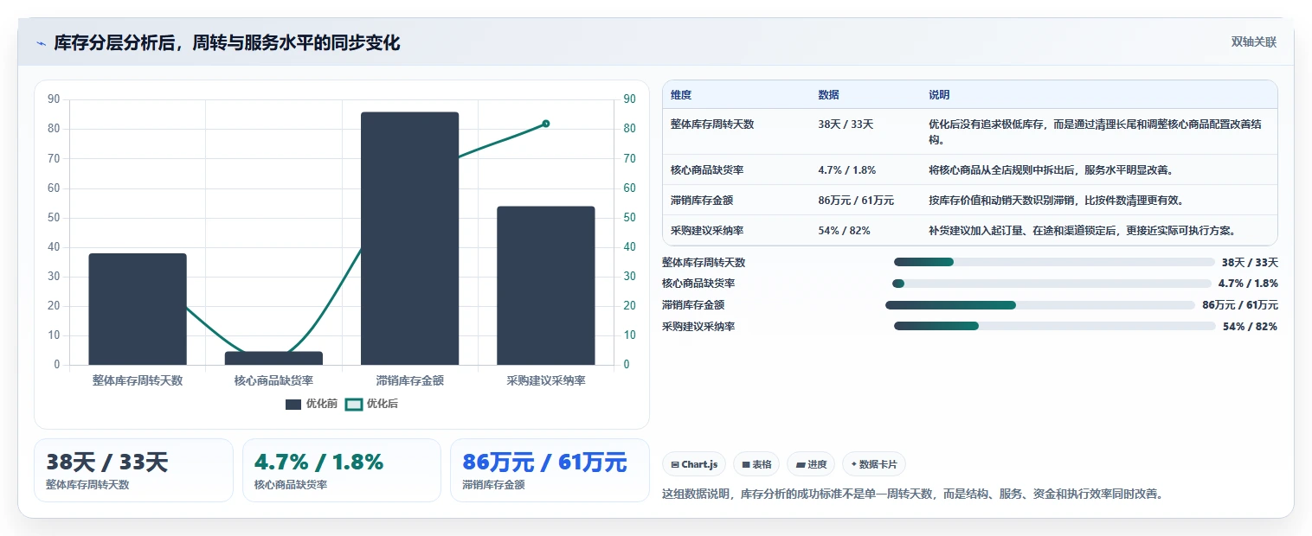Click the lightning icon beside the dashboard title
The height and width of the screenshot is (536, 1312).
pos(41,43)
